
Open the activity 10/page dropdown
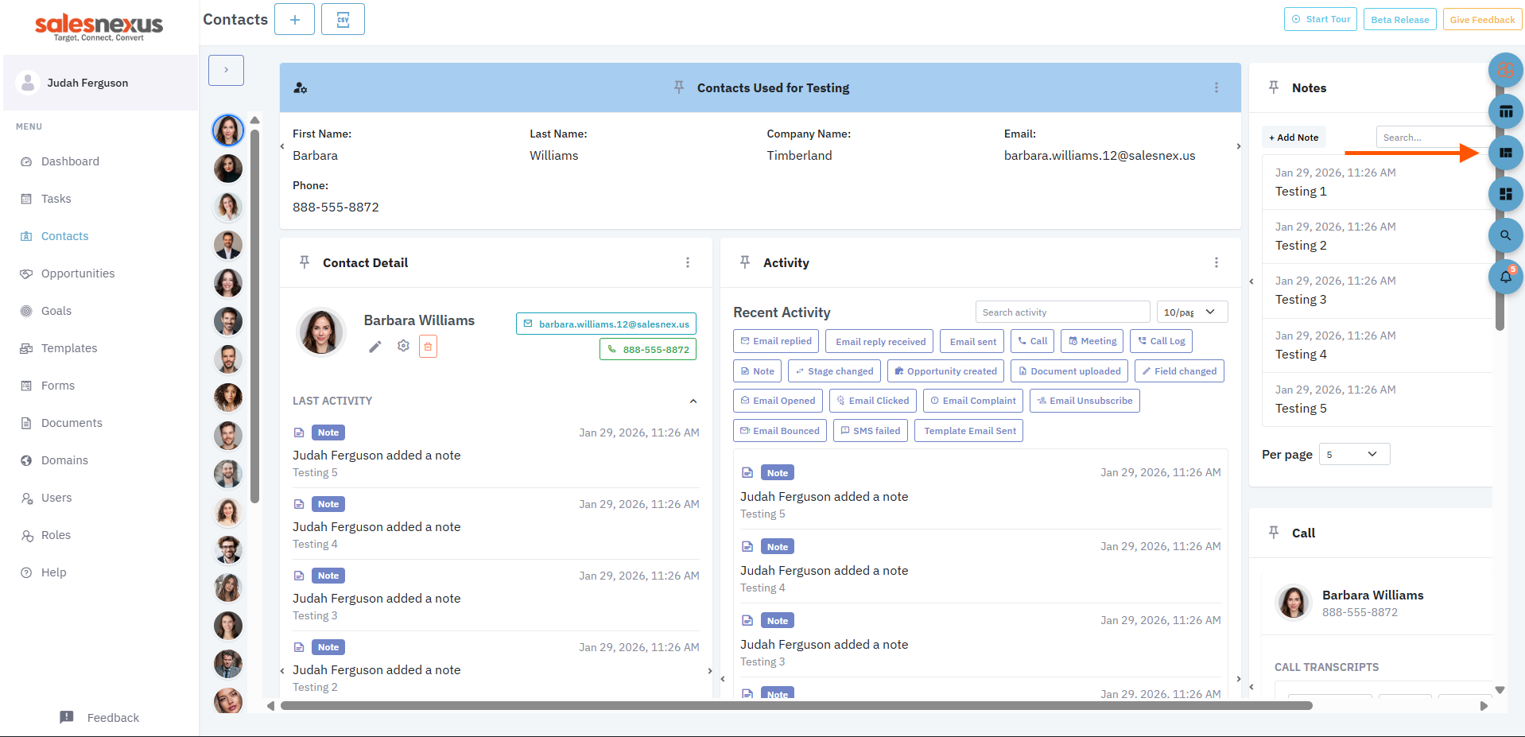pos(1191,312)
